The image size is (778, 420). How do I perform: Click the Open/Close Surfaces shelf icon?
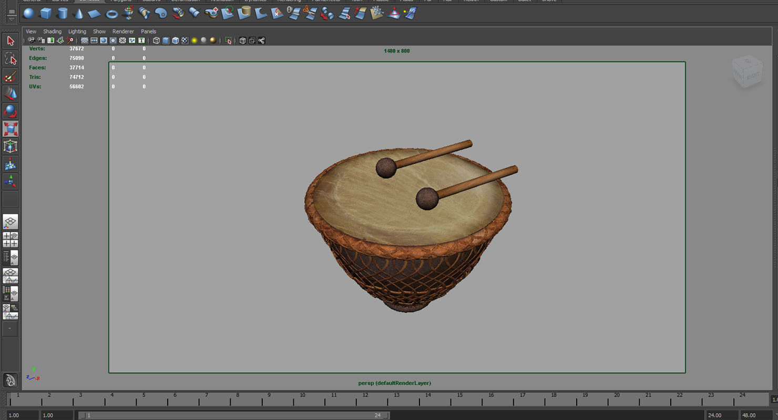pyautogui.click(x=327, y=13)
